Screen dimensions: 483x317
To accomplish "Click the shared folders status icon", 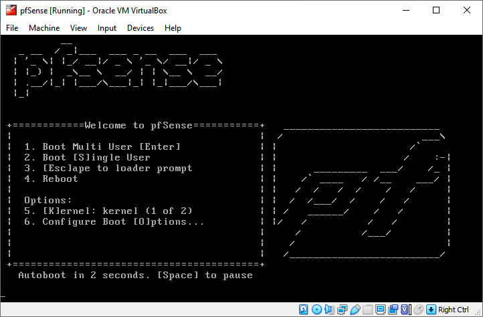I will coord(367,309).
